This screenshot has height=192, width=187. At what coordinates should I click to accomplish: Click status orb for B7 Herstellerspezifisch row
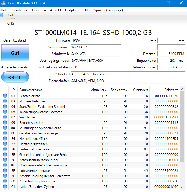tap(5, 144)
